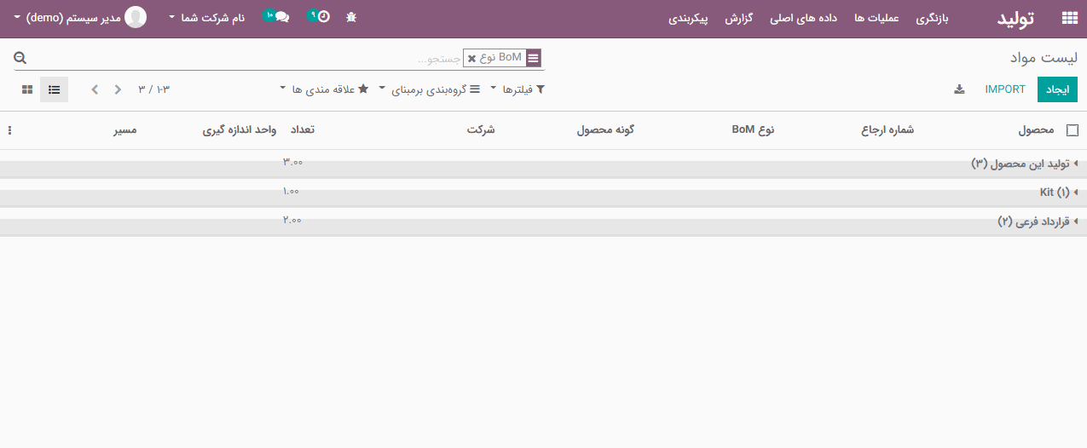The width and height of the screenshot is (1087, 448).
Task: Expand the Kit (۱) group
Action: pos(1060,192)
